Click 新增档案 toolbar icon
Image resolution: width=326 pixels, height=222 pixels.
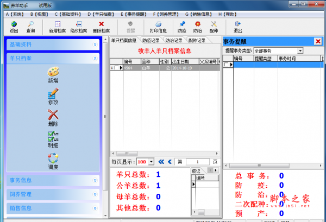click(x=58, y=24)
